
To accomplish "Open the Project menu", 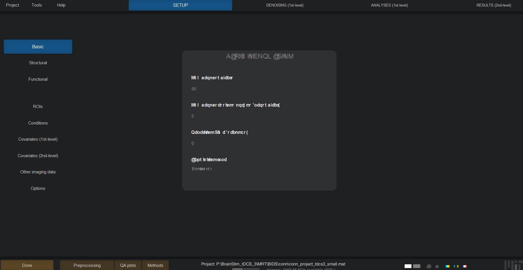I will (x=13, y=5).
